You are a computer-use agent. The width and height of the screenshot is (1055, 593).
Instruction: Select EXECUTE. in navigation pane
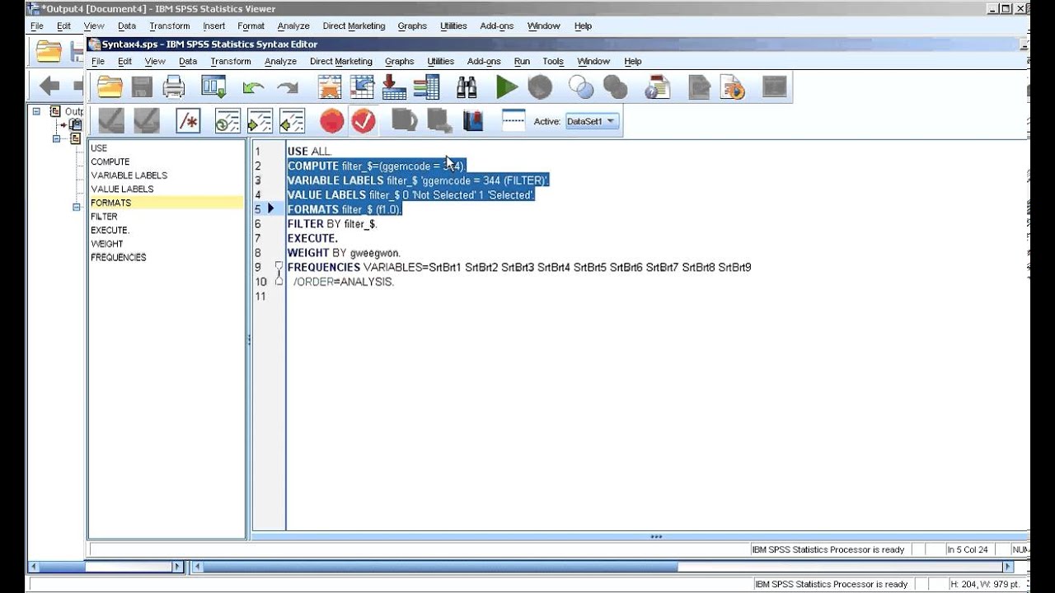(x=110, y=230)
